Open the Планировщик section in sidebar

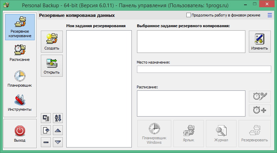click(x=20, y=79)
